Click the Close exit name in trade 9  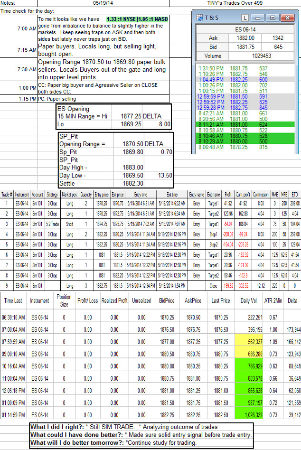click(213, 286)
